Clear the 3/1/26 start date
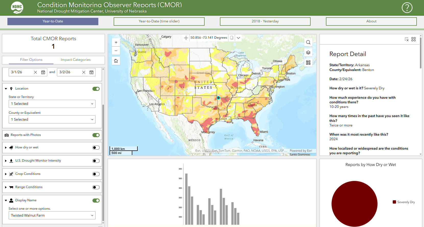 [x=36, y=72]
